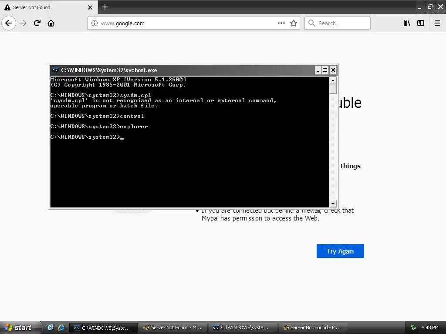Open a new tab with plus button
This screenshot has height=334, width=446.
click(x=105, y=7)
